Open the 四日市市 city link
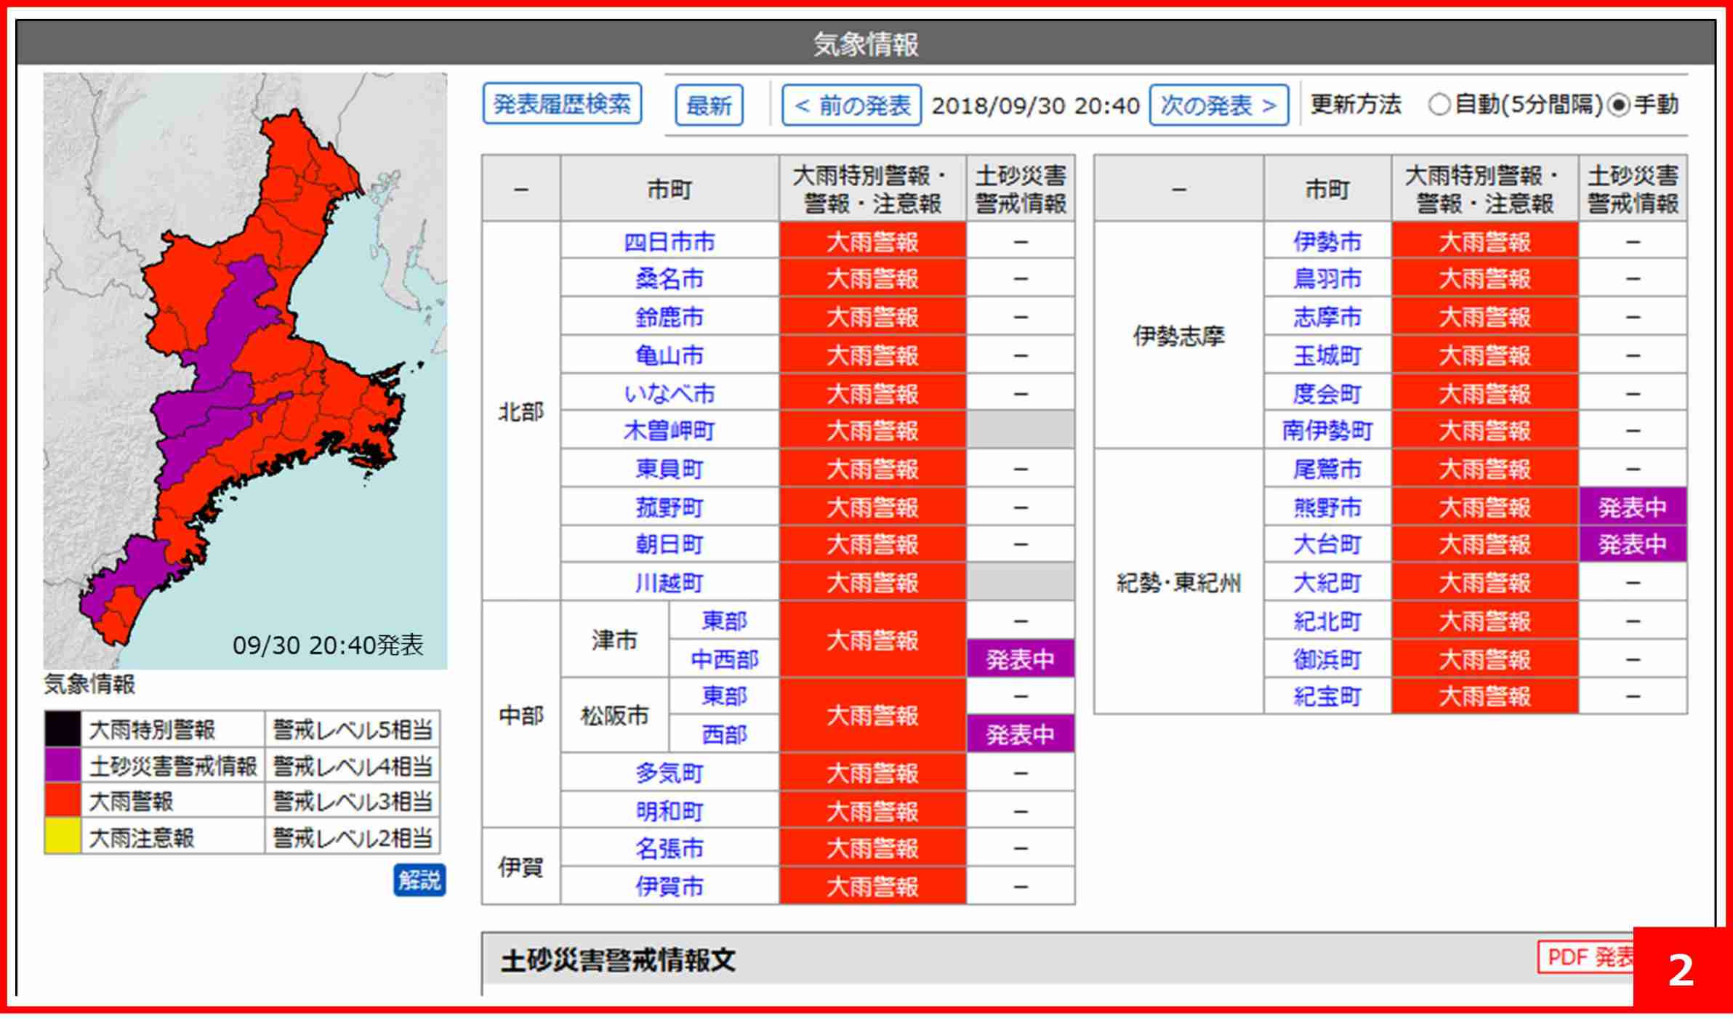 click(669, 241)
